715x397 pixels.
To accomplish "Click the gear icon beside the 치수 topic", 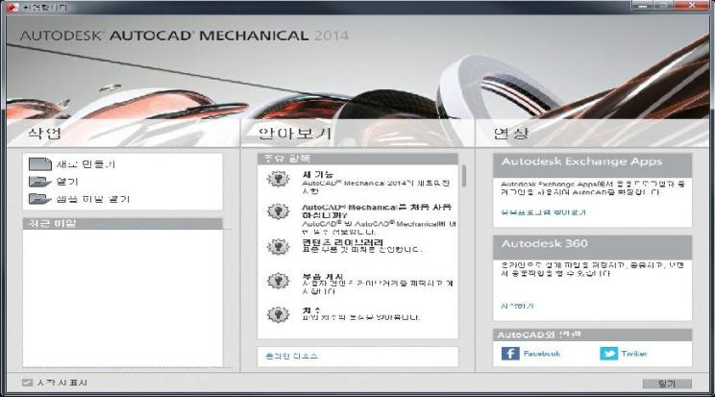I will coord(278,313).
